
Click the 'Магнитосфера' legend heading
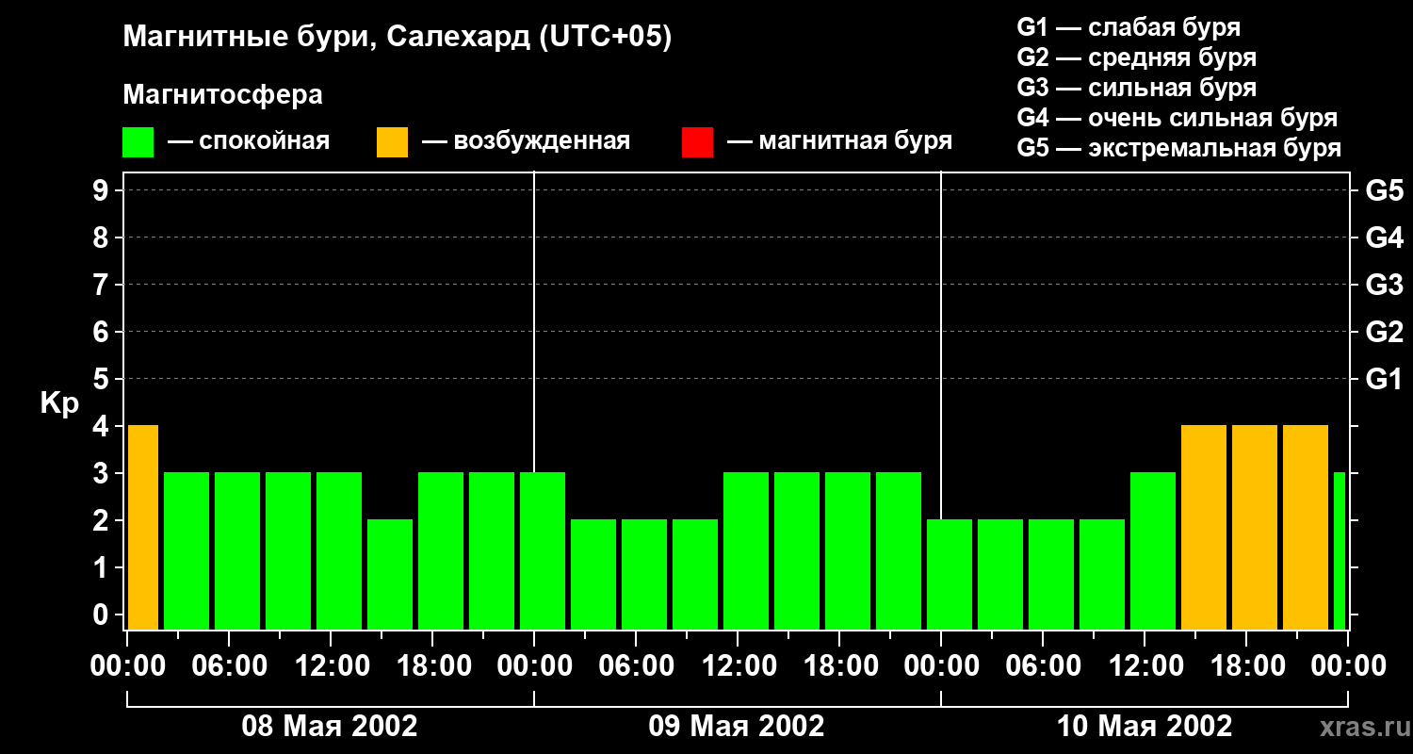point(222,95)
